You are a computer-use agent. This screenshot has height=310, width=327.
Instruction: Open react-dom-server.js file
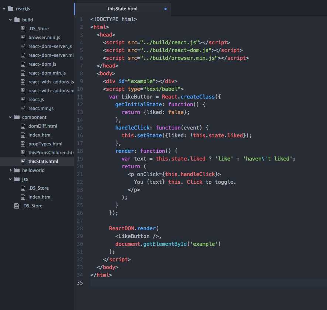50,46
